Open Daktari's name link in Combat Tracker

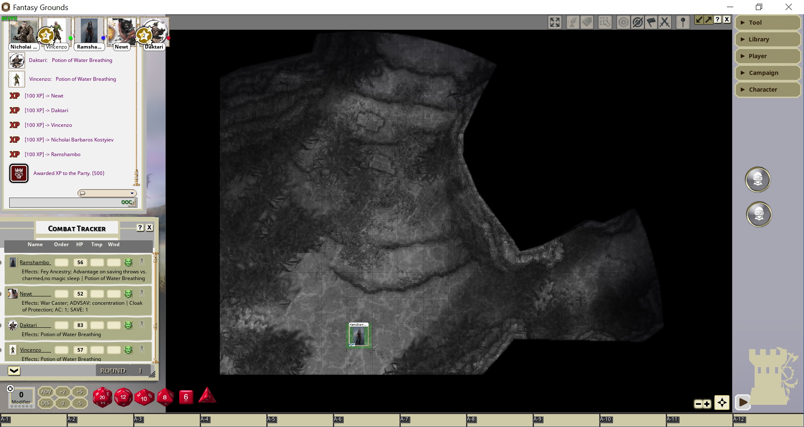(28, 325)
